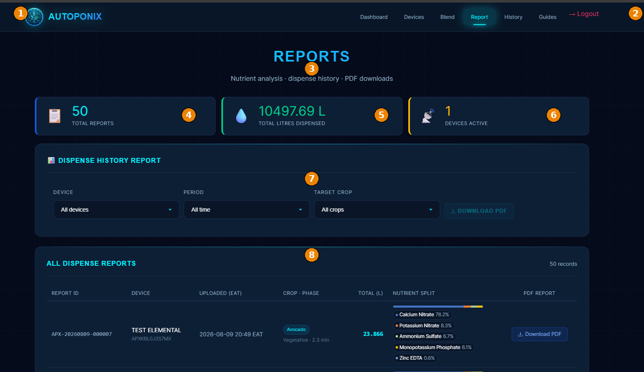This screenshot has height=372, width=644.
Task: Click the Autoponix leaf logo icon
Action: click(x=34, y=17)
